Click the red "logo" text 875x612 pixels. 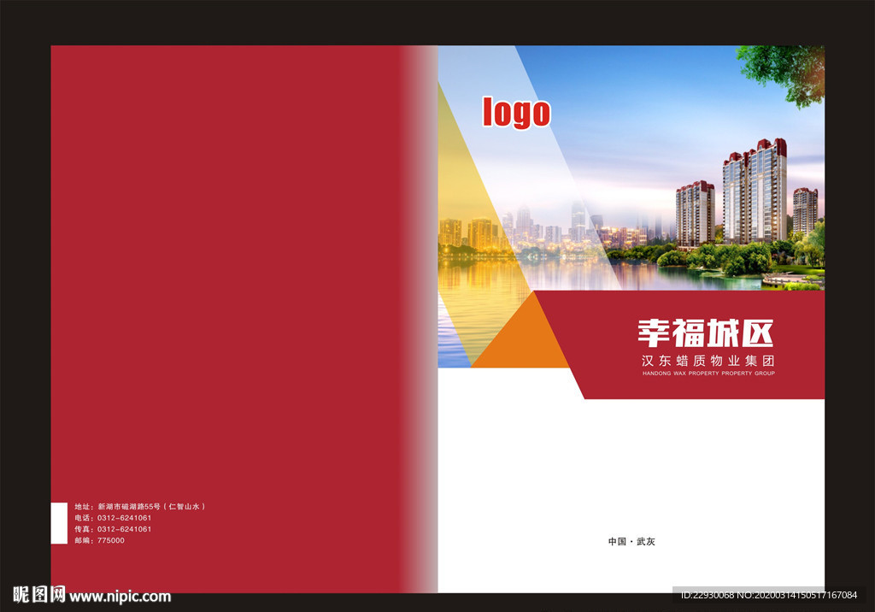click(x=516, y=112)
